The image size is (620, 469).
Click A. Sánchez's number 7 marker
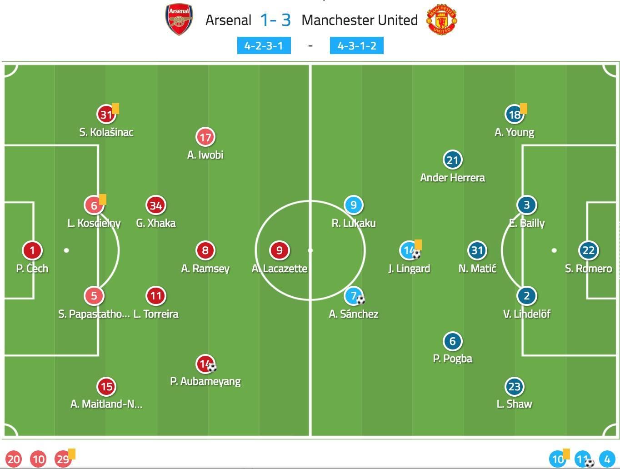tap(354, 296)
